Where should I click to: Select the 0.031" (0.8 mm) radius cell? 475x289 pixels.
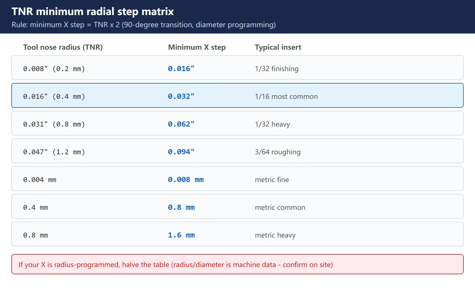[x=54, y=124]
